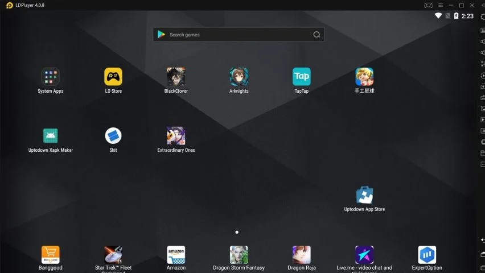Viewport: 485px width, 273px height.
Task: Click the Search games field
Action: 239,35
